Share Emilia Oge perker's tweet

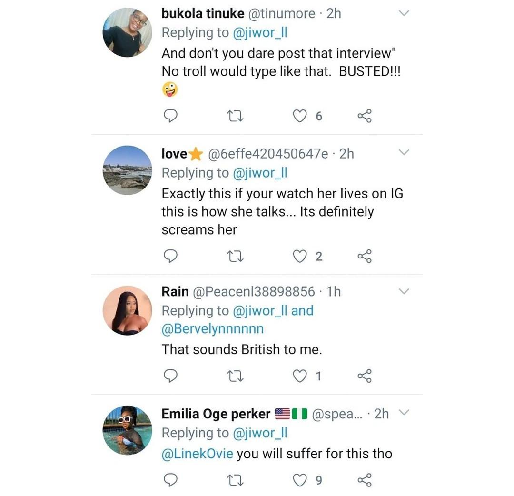point(364,480)
